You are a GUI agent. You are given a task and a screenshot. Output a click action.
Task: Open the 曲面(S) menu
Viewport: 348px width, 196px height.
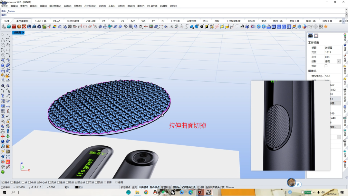pyautogui.click(x=43, y=6)
